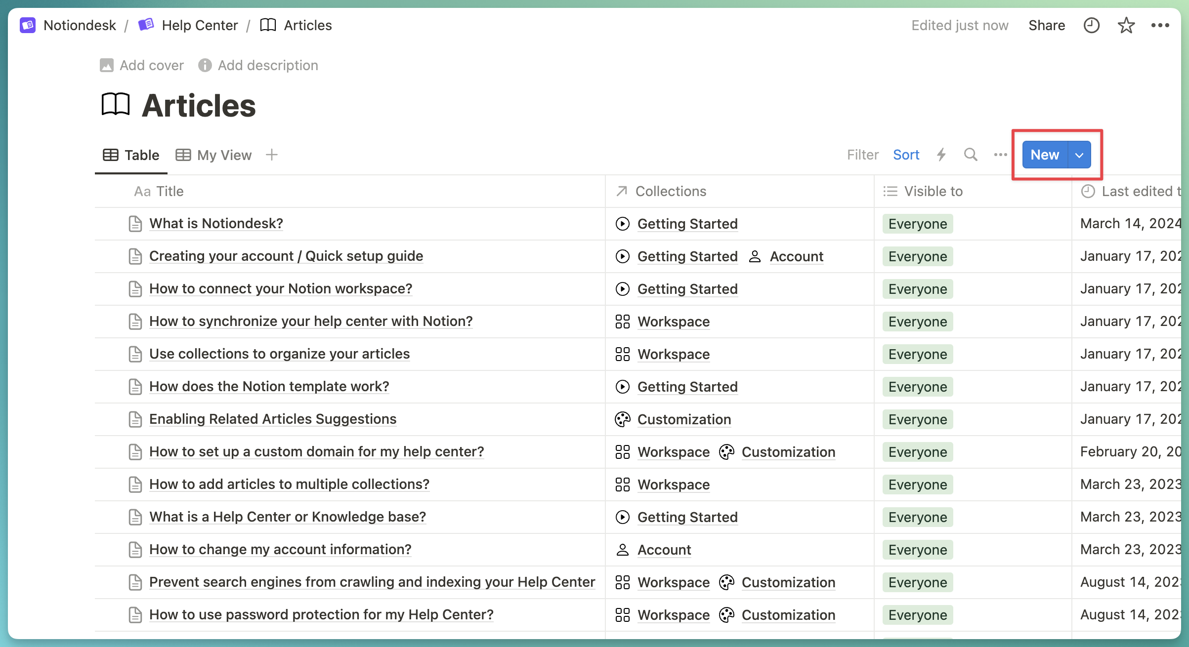Click the Notiondesk workspace icon in breadcrumb
Viewport: 1189px width, 647px height.
coord(28,25)
